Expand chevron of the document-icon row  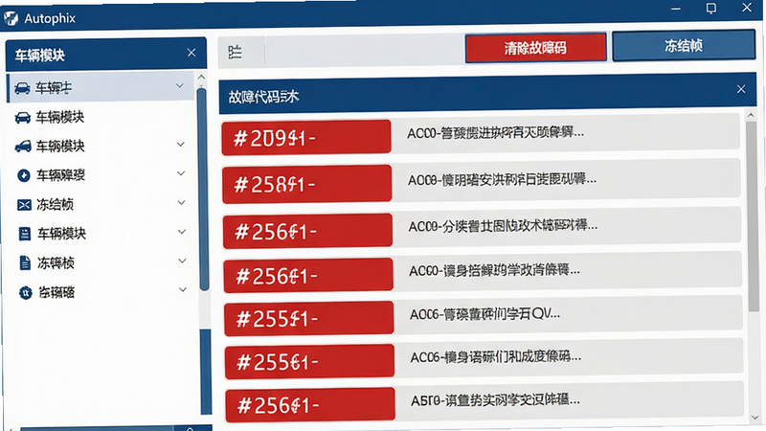click(x=182, y=261)
